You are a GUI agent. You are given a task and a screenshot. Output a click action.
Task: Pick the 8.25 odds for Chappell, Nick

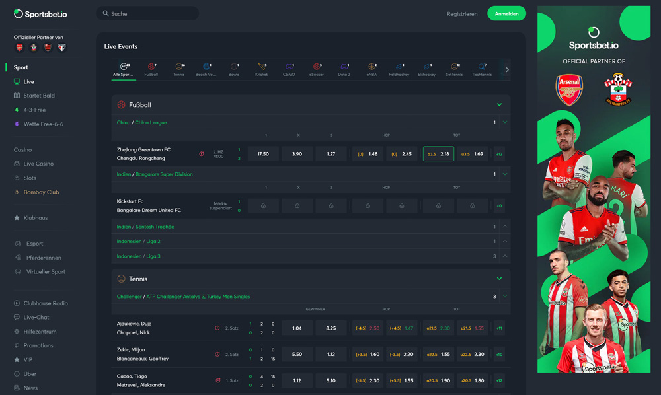click(331, 328)
